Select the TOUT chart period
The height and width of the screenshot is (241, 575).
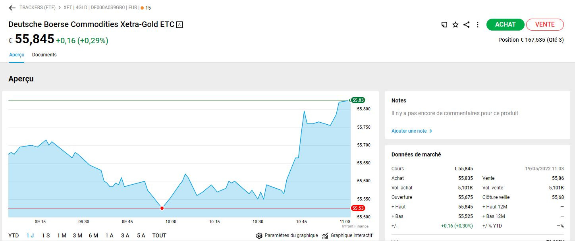pos(159,235)
